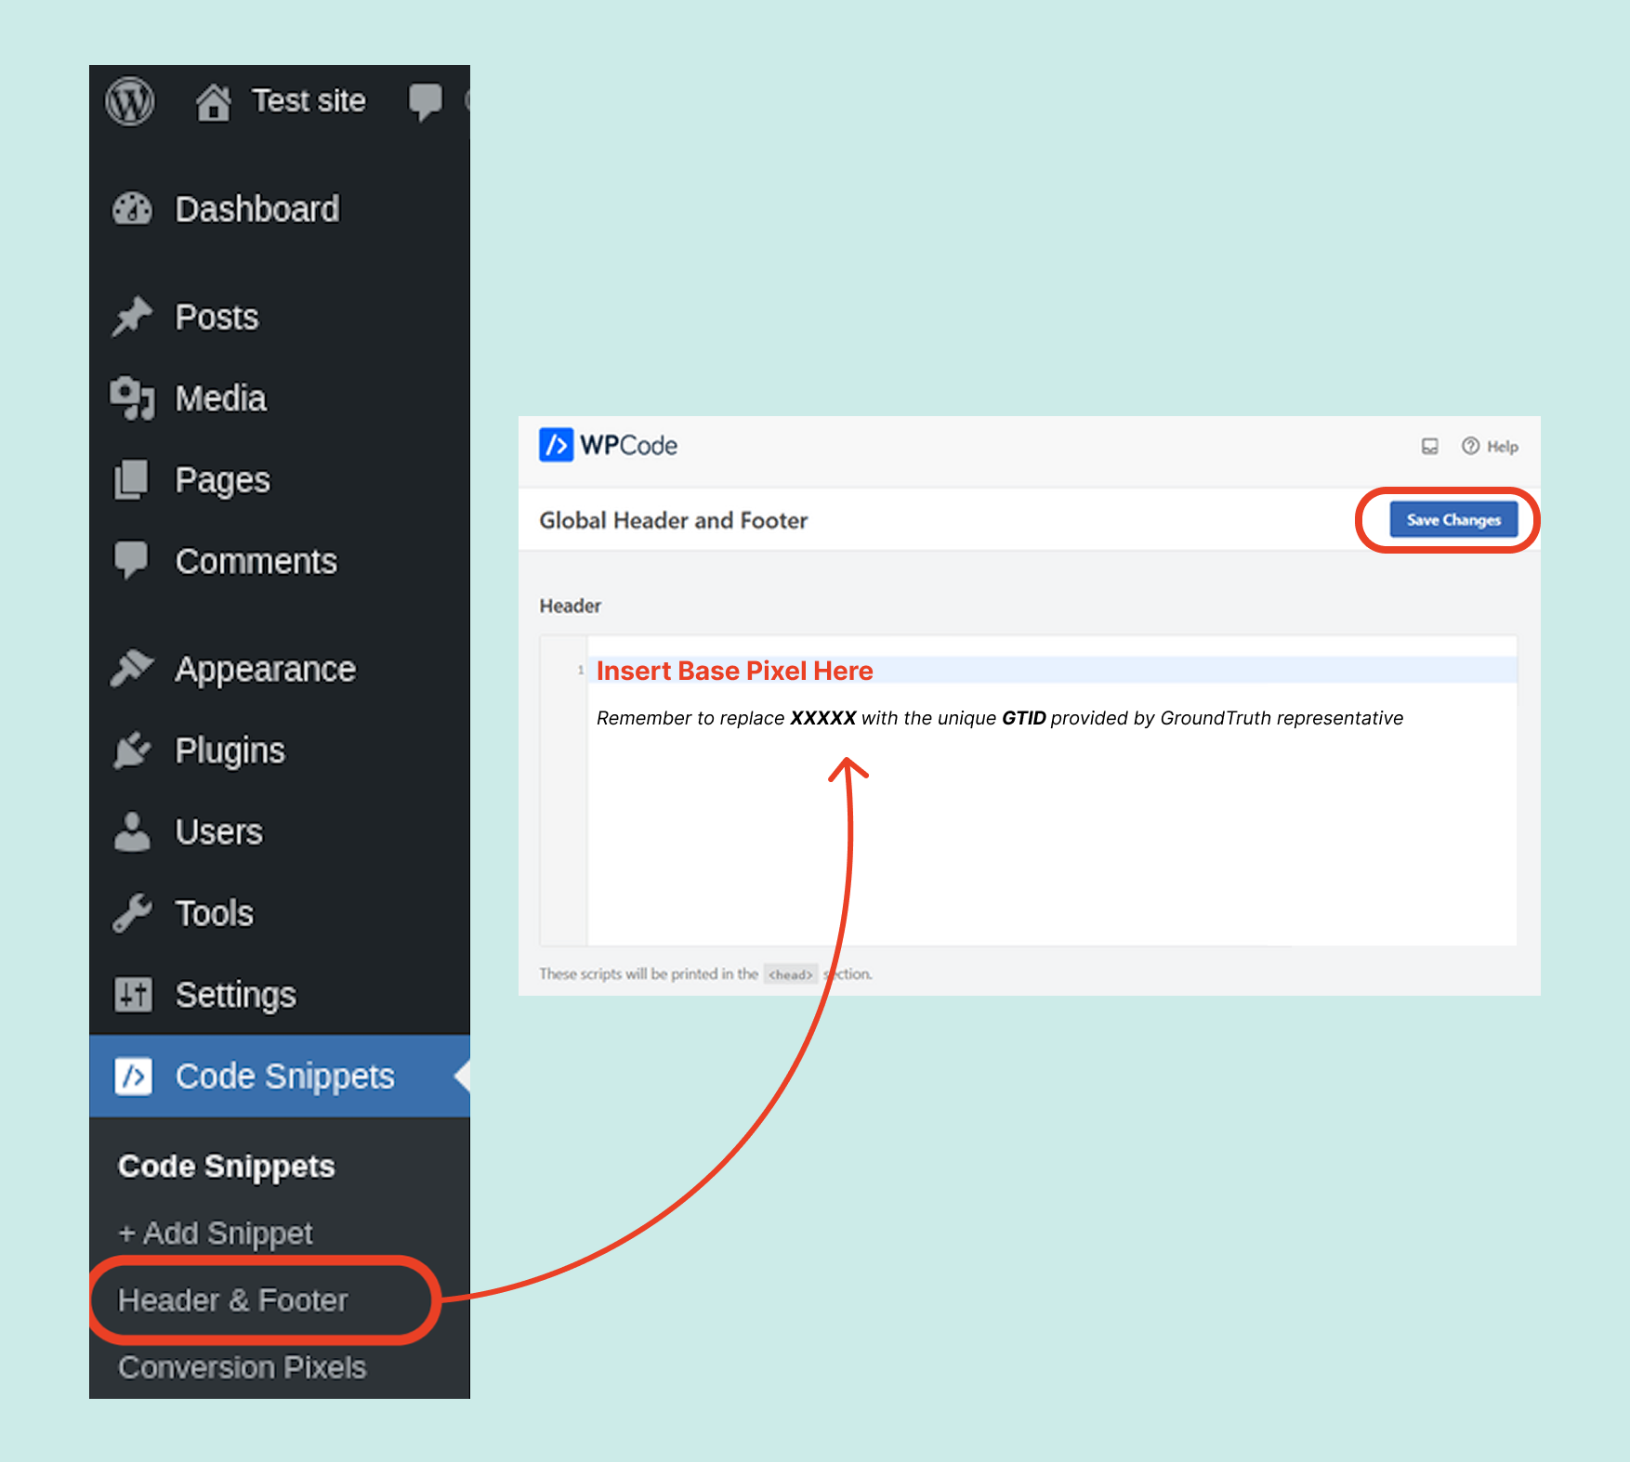This screenshot has width=1630, height=1462.
Task: Click the home icon beside Test site
Action: [x=213, y=102]
